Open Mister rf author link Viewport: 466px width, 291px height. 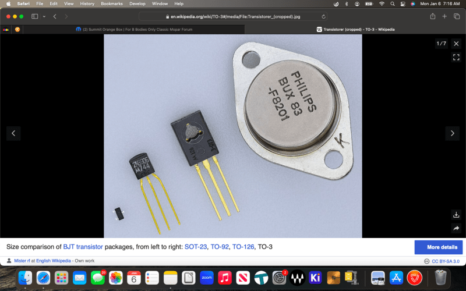click(x=22, y=261)
